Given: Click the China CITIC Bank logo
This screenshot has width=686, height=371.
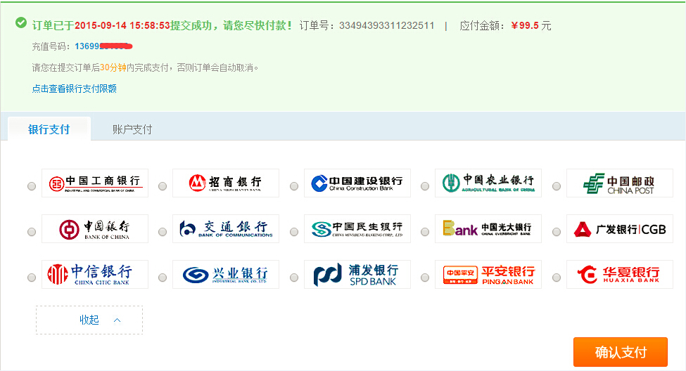Looking at the screenshot, I should click(95, 275).
